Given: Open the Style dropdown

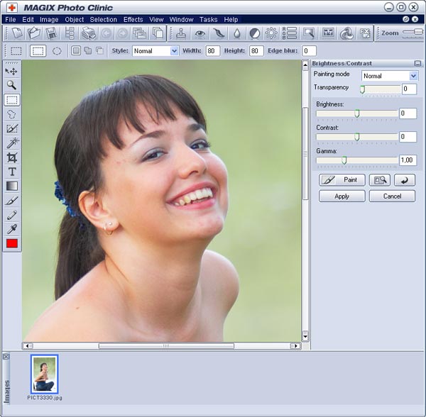Looking at the screenshot, I should (175, 51).
